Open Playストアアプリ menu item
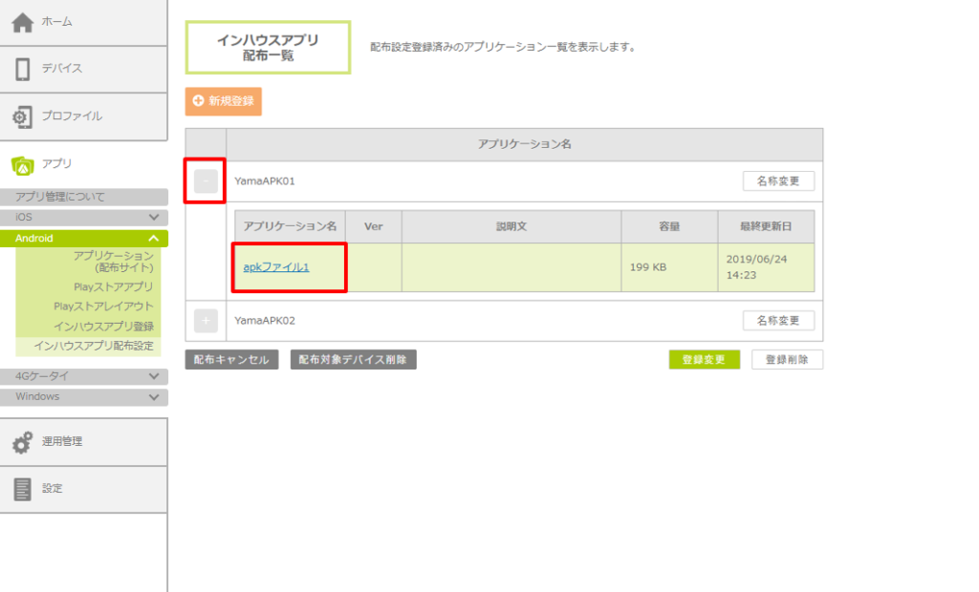This screenshot has height=592, width=979. pos(113,286)
